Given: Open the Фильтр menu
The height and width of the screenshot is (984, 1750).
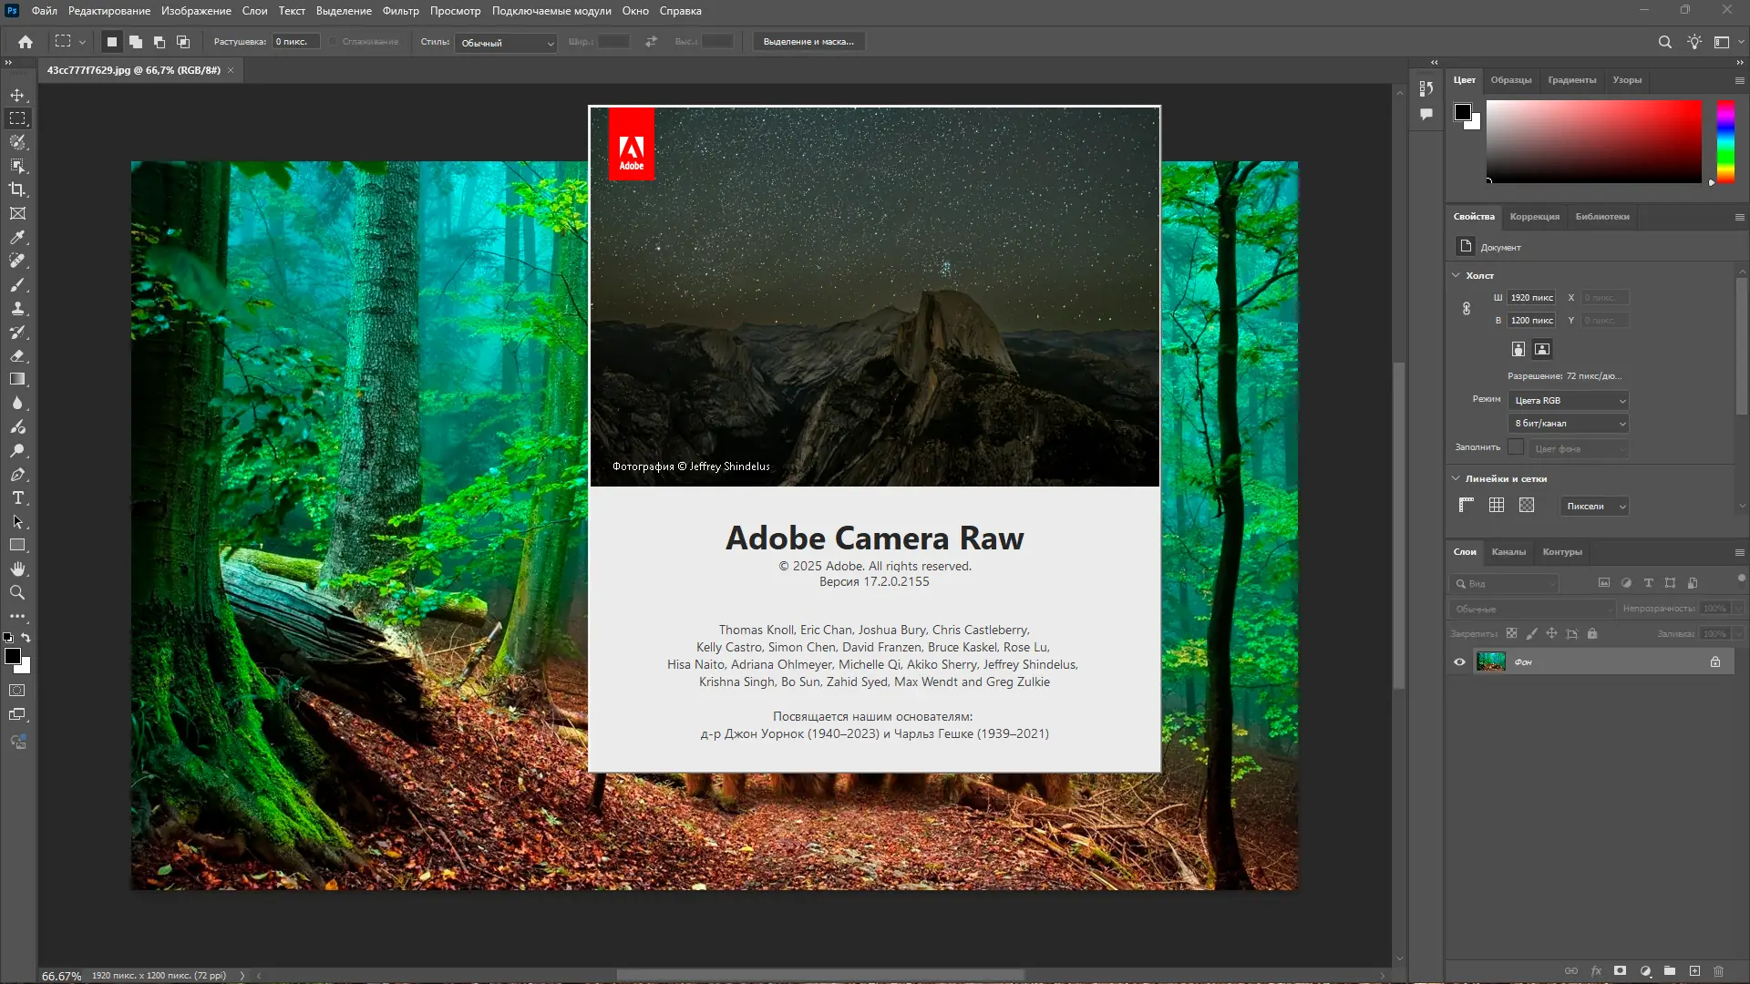Looking at the screenshot, I should pyautogui.click(x=401, y=11).
